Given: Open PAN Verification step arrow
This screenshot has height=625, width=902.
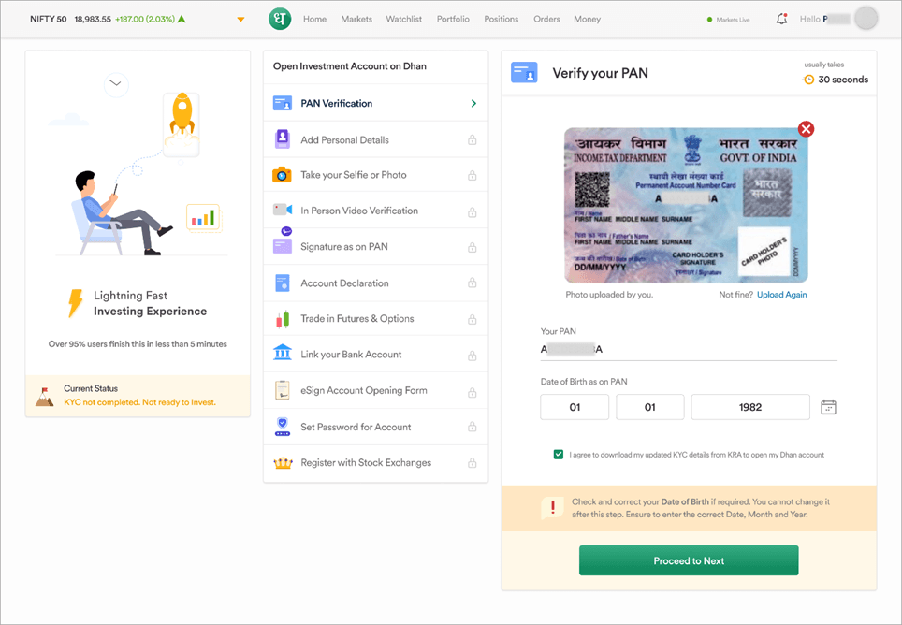Looking at the screenshot, I should tap(473, 104).
